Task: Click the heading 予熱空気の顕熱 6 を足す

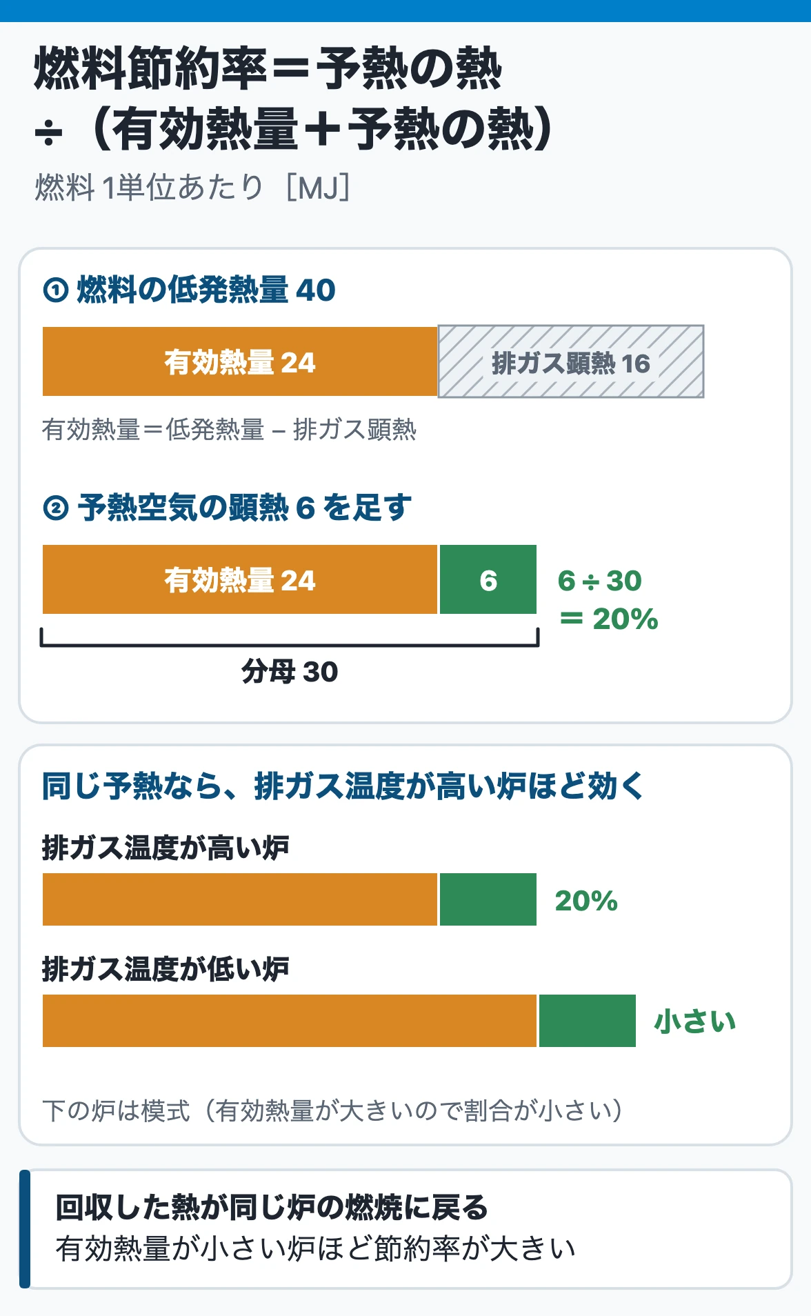Action: pos(245,508)
